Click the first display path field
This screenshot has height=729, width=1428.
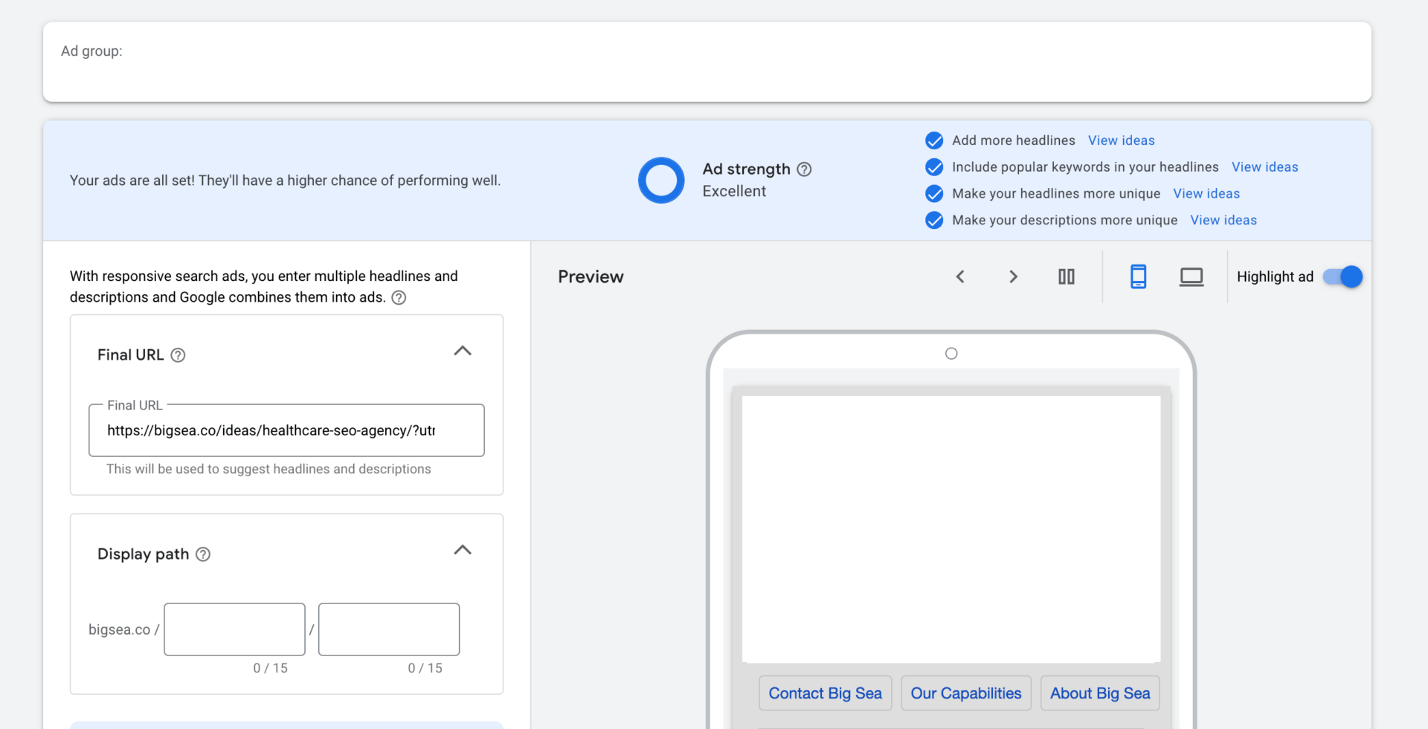click(234, 629)
